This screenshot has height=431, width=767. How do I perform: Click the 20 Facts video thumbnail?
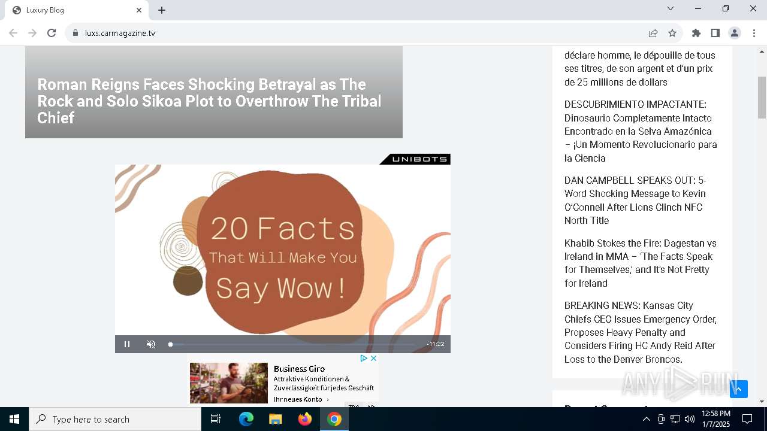coord(283,250)
